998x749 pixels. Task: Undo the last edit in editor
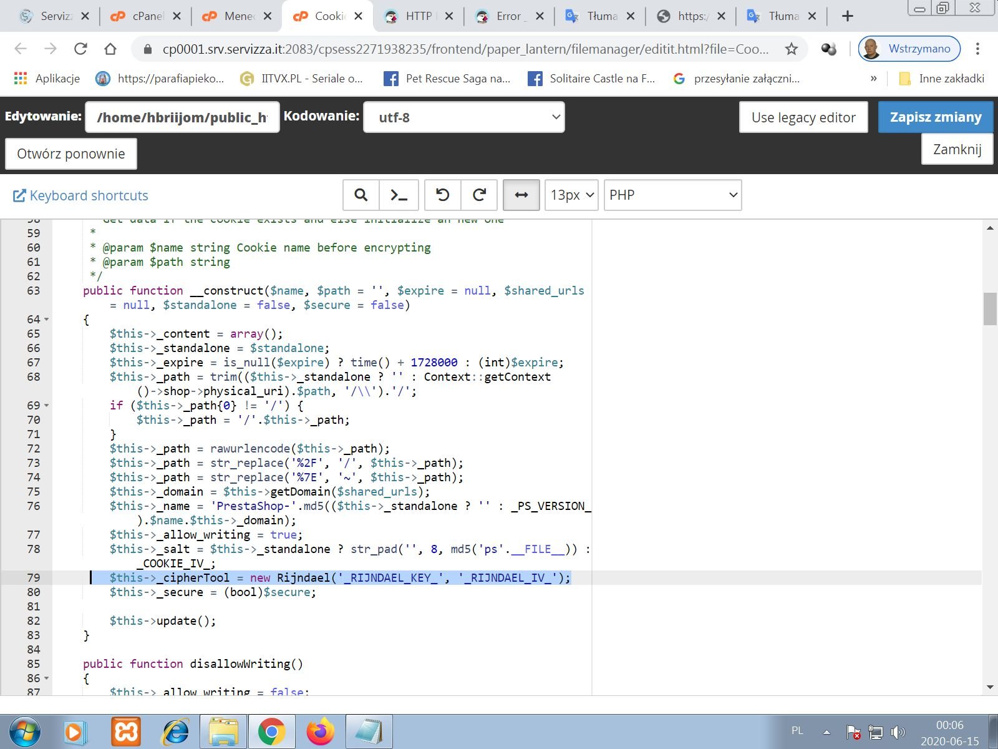coord(442,195)
